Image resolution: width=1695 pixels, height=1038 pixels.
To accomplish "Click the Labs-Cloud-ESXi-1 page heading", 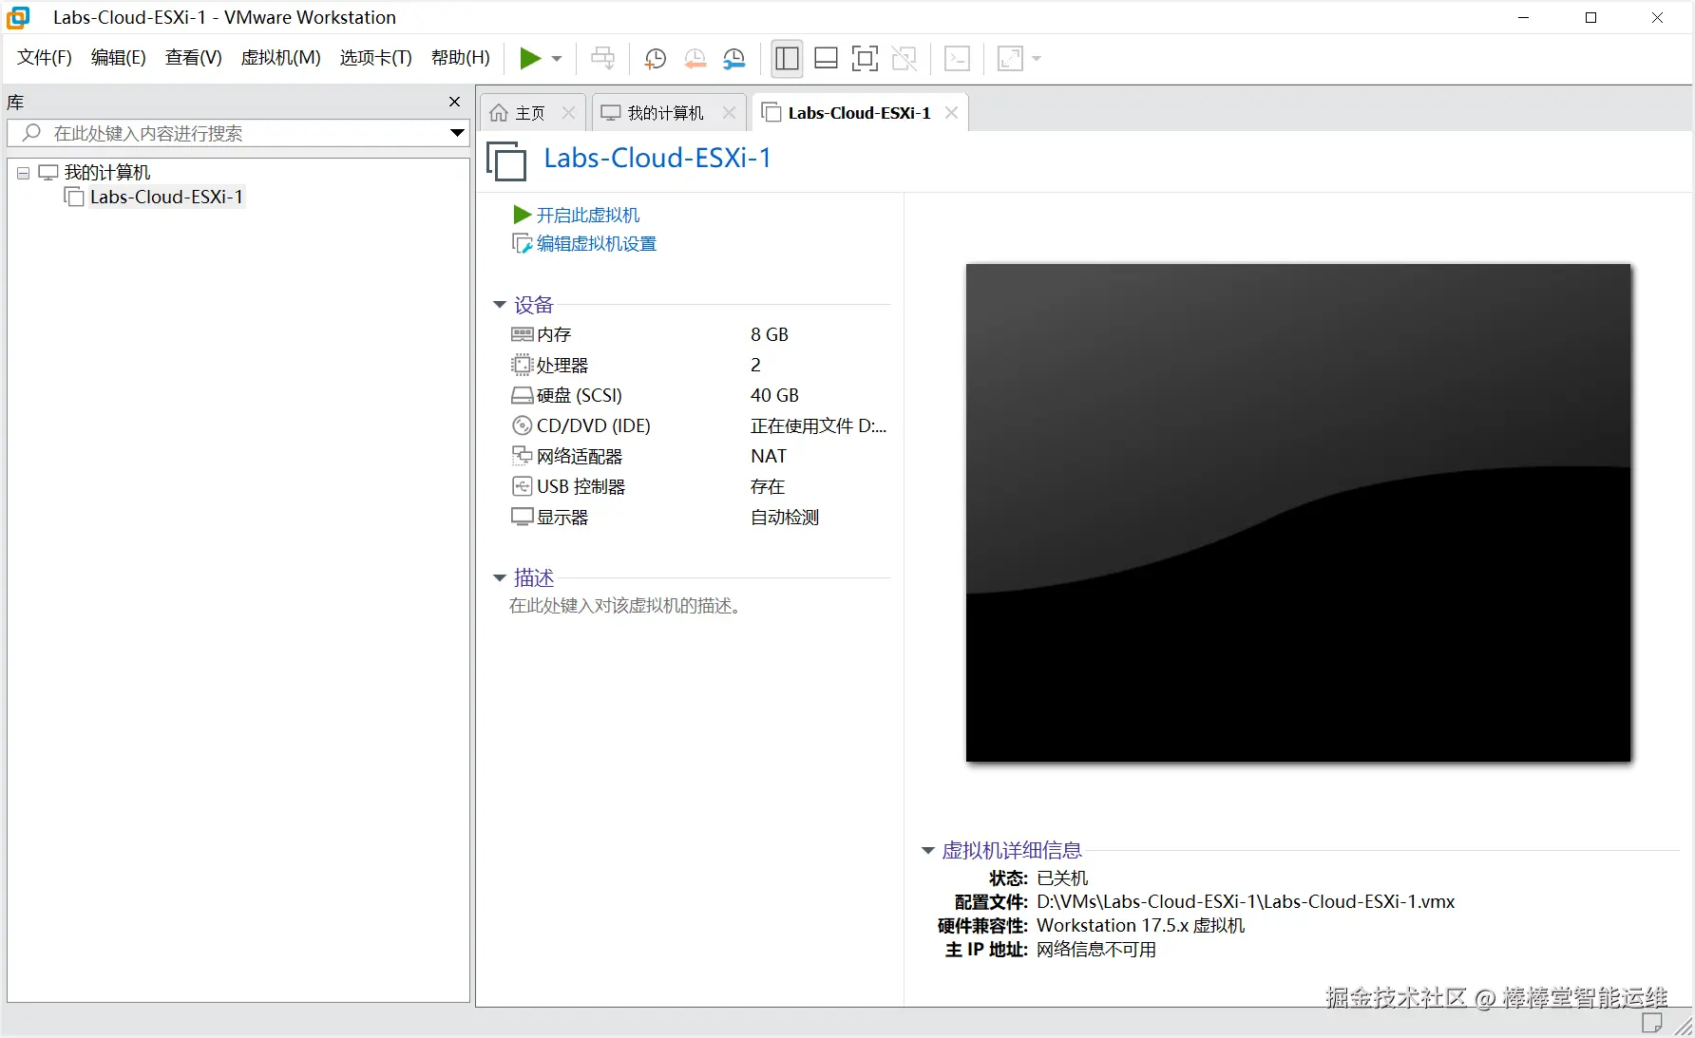I will click(x=657, y=158).
